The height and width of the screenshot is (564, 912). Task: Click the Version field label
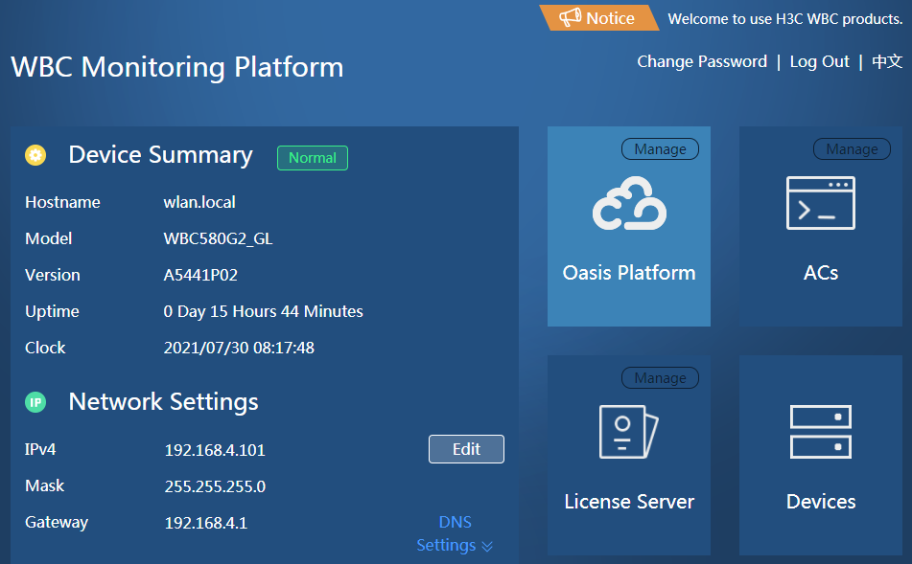(53, 275)
